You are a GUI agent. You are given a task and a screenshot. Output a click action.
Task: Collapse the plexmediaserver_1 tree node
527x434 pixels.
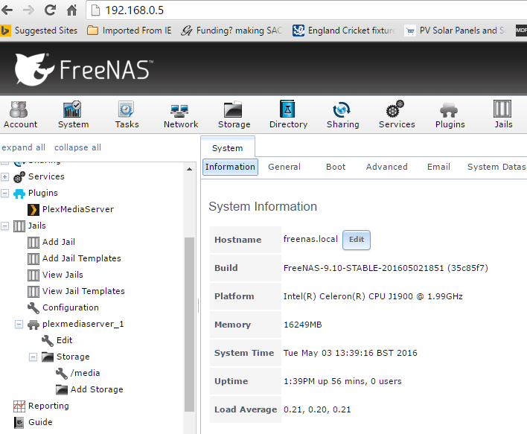[19, 325]
